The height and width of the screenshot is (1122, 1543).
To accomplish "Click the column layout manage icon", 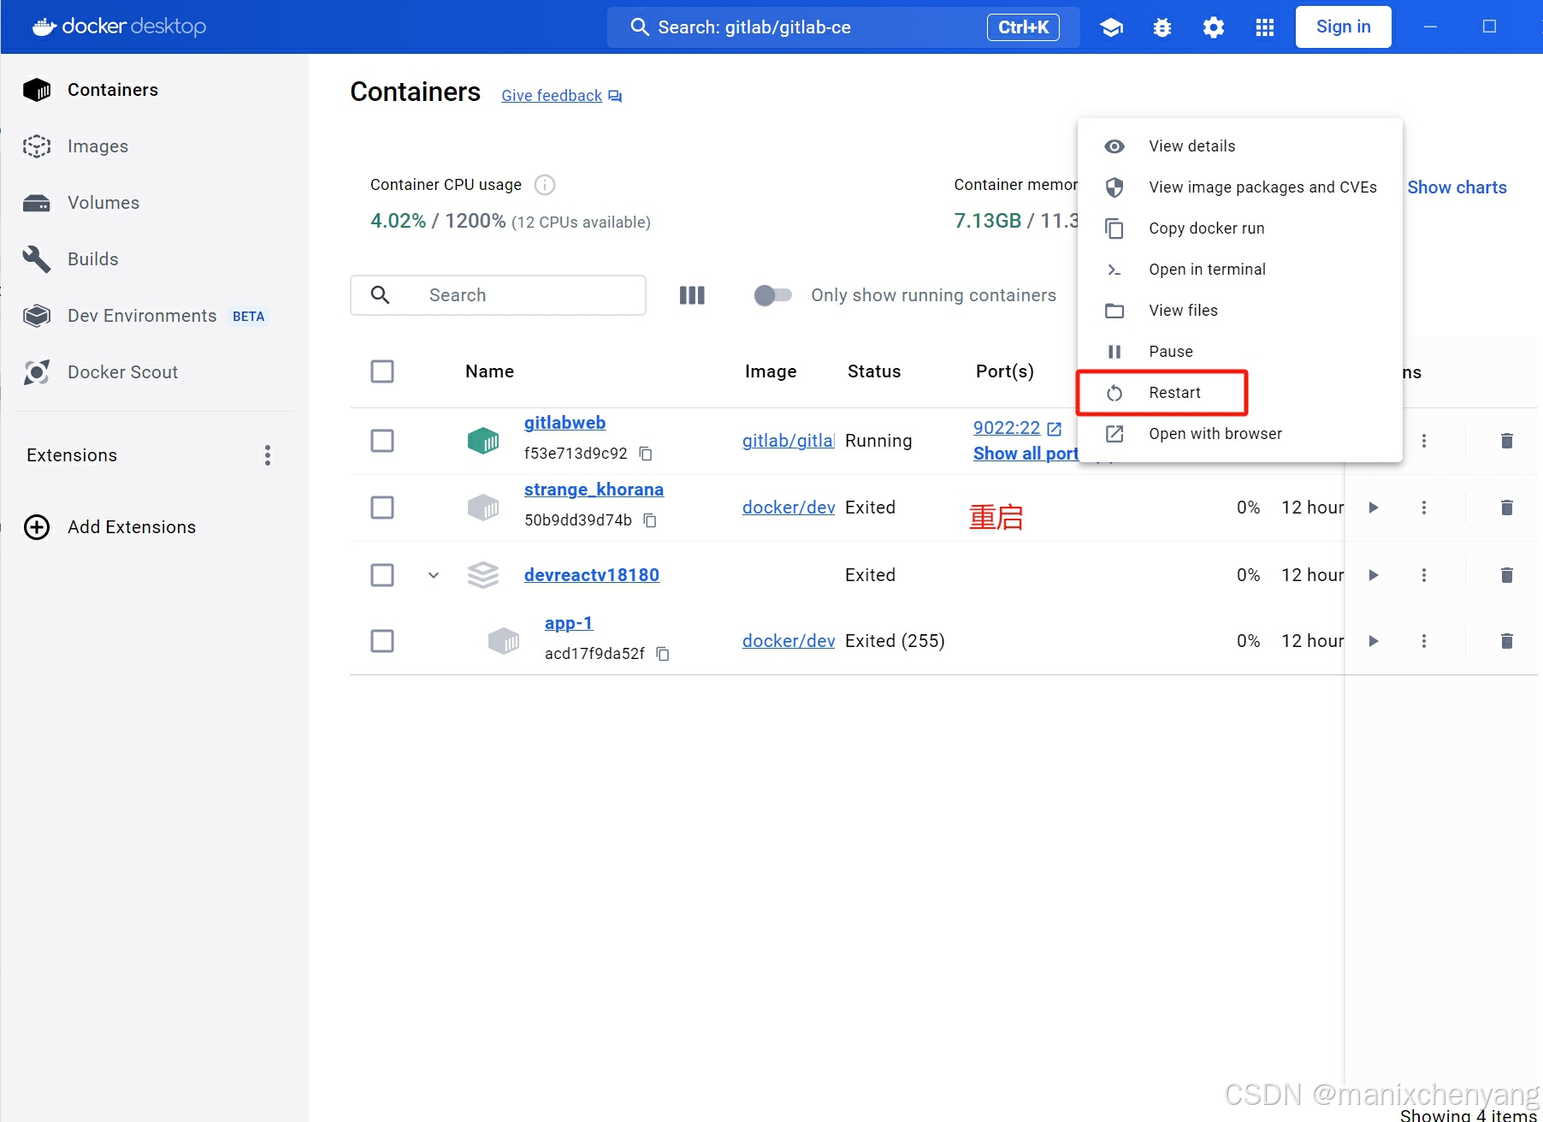I will pos(692,295).
